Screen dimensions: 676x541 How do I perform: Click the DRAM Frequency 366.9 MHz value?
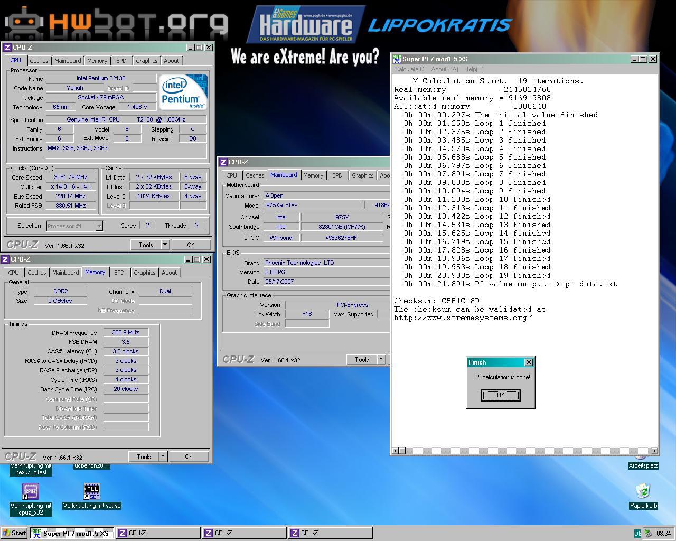pos(126,332)
